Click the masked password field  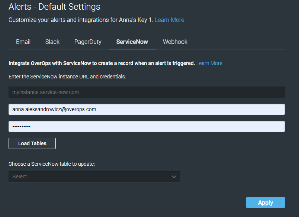pos(147,126)
